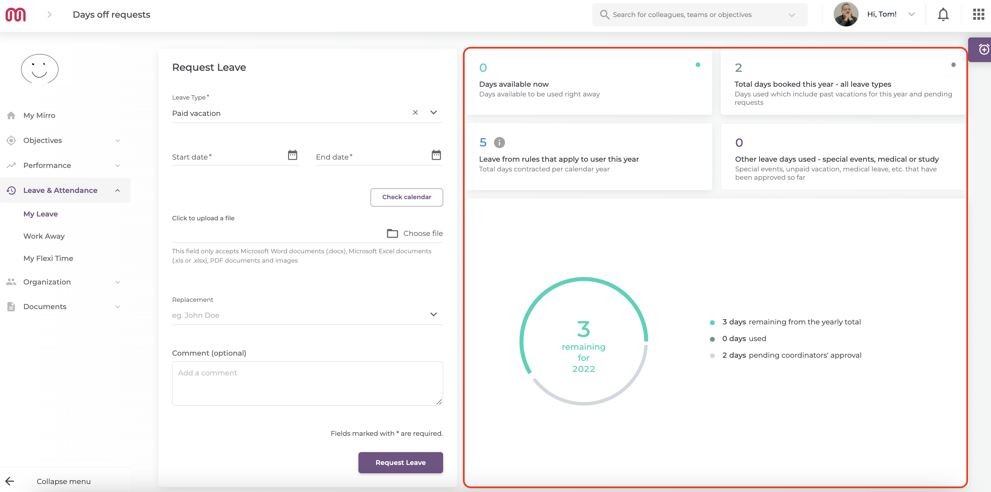Click the green dot in Days available card
Screen dimensions: 991x492
click(698, 65)
